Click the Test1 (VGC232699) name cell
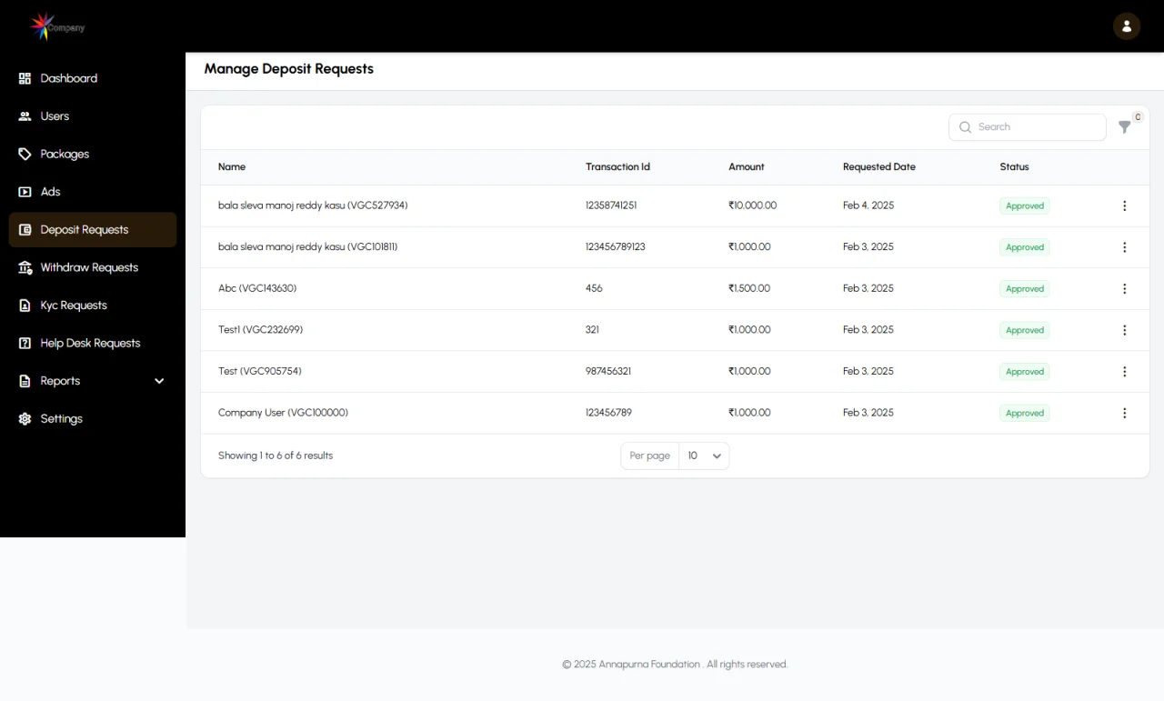The width and height of the screenshot is (1164, 701). 261,330
